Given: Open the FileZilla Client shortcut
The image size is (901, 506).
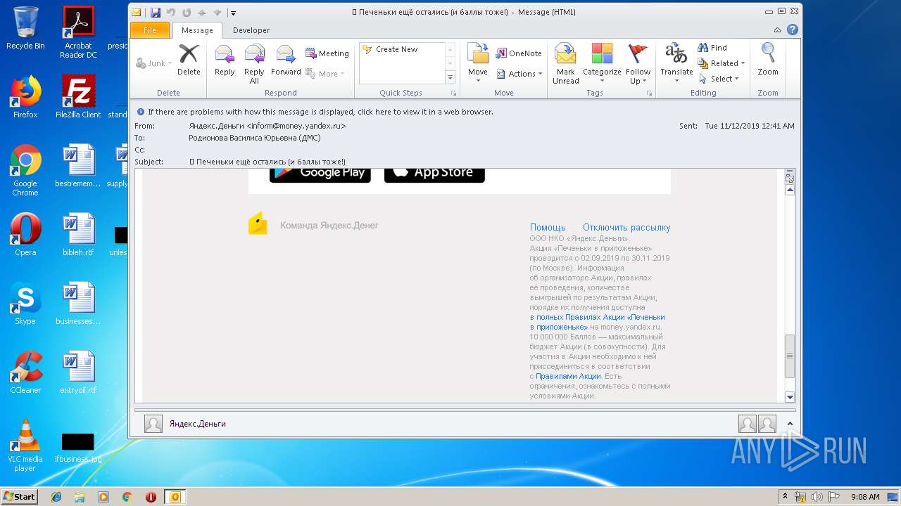Looking at the screenshot, I should [78, 97].
